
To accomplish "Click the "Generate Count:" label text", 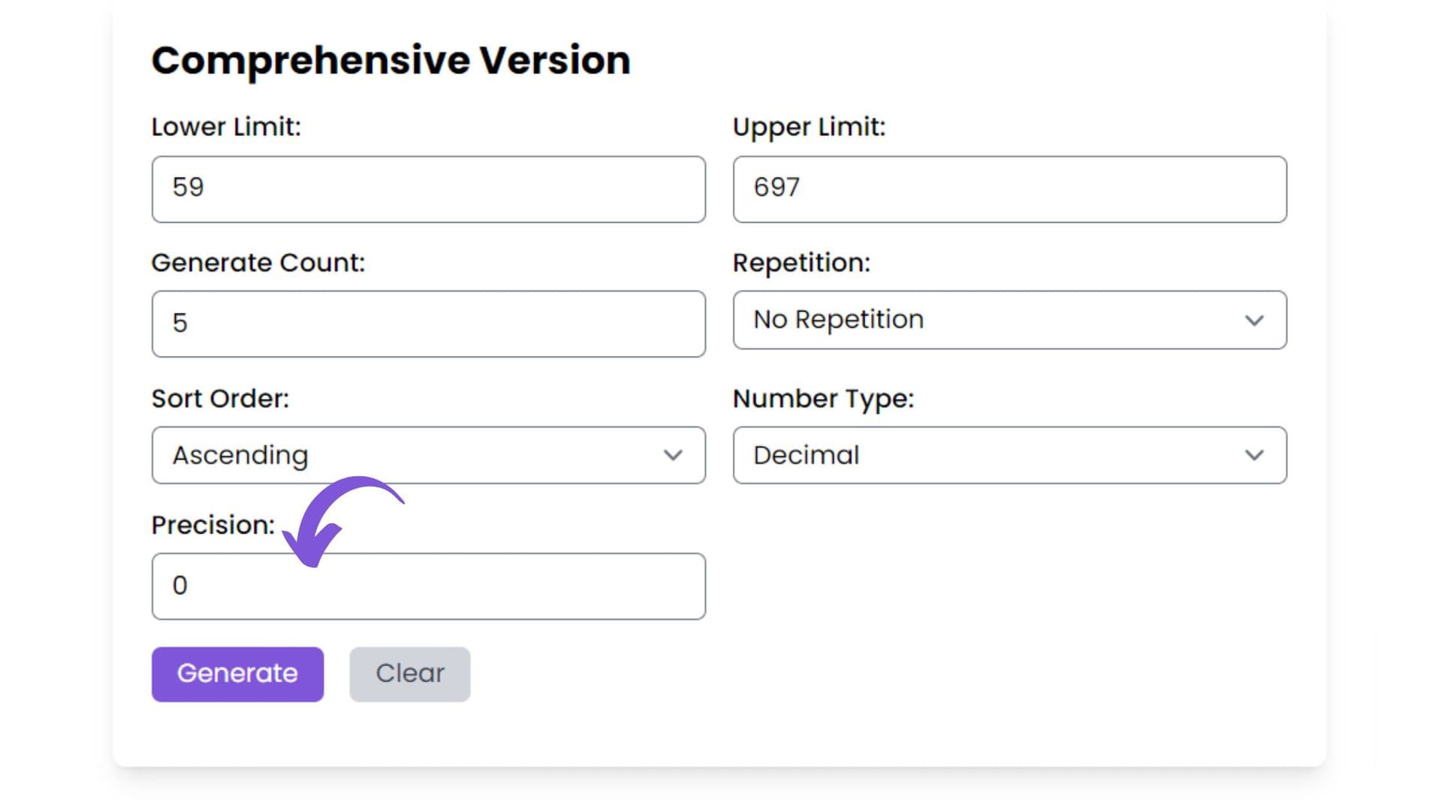I will click(x=258, y=263).
